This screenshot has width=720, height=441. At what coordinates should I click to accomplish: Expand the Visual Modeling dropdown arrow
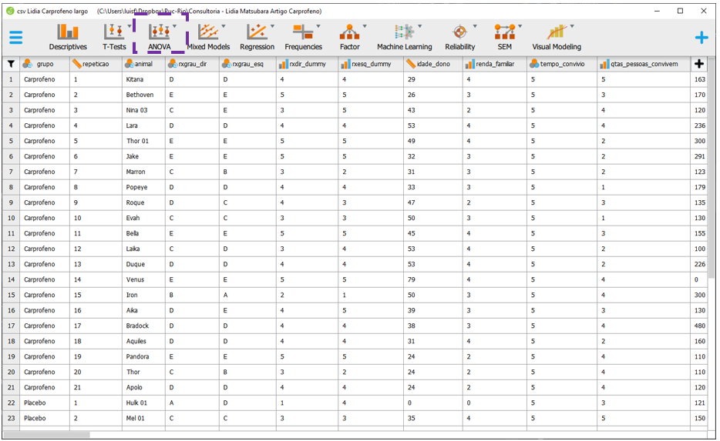(x=572, y=27)
